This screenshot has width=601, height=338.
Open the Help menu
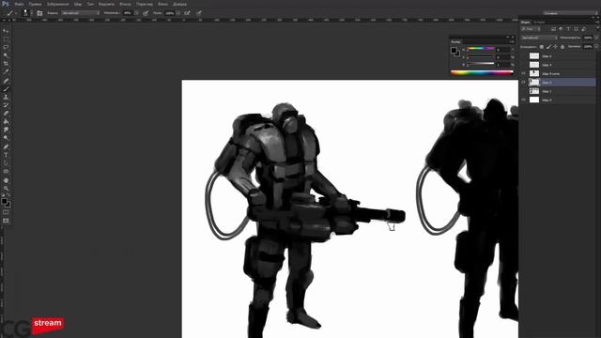click(x=179, y=4)
